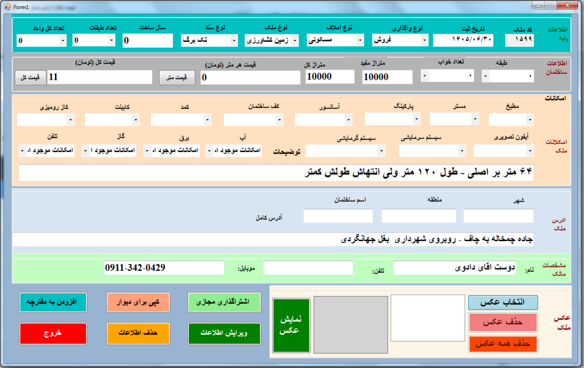This screenshot has width=584, height=368.
Task: Open the طبقه dropdown in building info
Action: click(485, 76)
